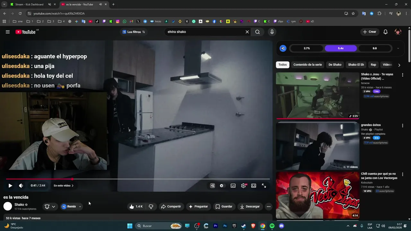Viewport: 411px width, 231px height.
Task: Select the 'Contenido de la serie' chip
Action: [308, 64]
